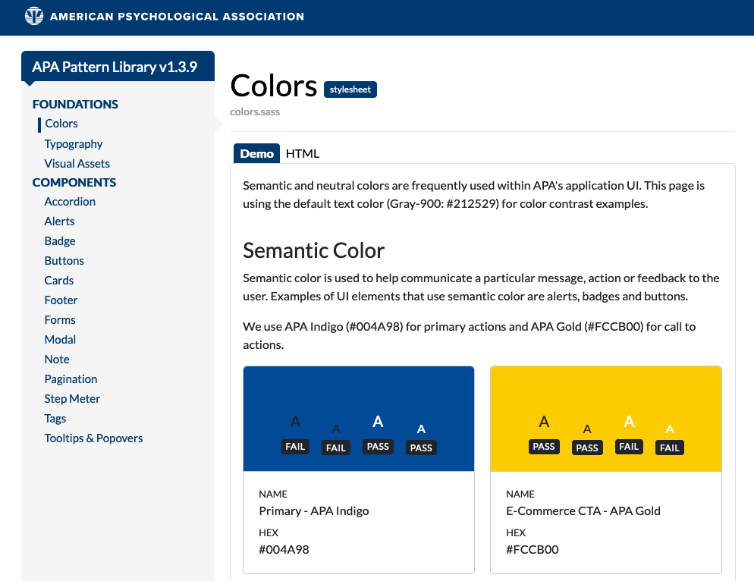The width and height of the screenshot is (754, 581).
Task: Navigate to Pagination in sidebar
Action: click(x=71, y=379)
